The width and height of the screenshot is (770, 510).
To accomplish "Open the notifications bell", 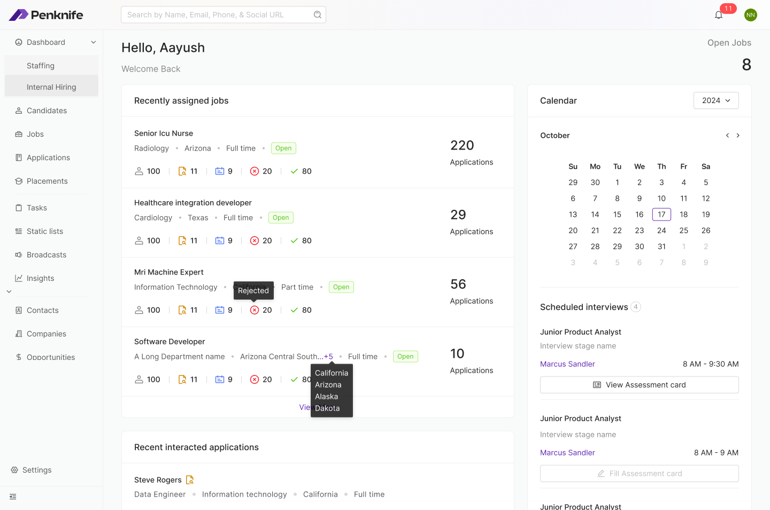I will [719, 15].
